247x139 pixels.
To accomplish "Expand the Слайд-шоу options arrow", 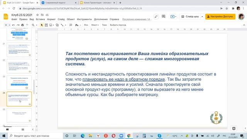I will pyautogui.click(x=202, y=17).
